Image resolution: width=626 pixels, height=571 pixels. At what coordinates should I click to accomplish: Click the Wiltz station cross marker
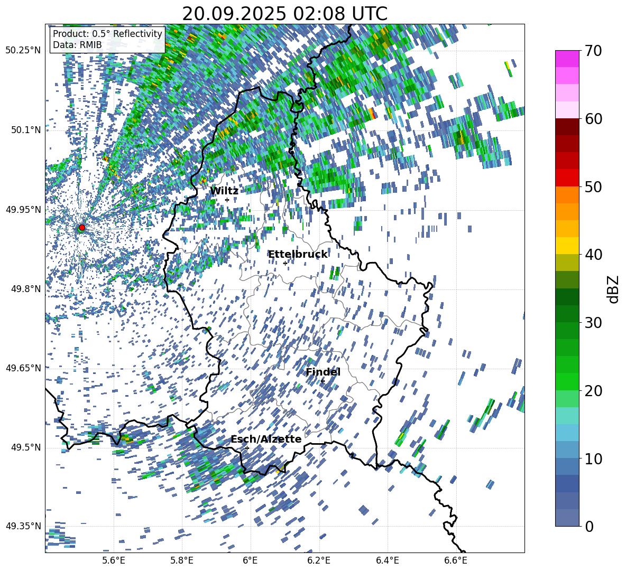pyautogui.click(x=227, y=200)
